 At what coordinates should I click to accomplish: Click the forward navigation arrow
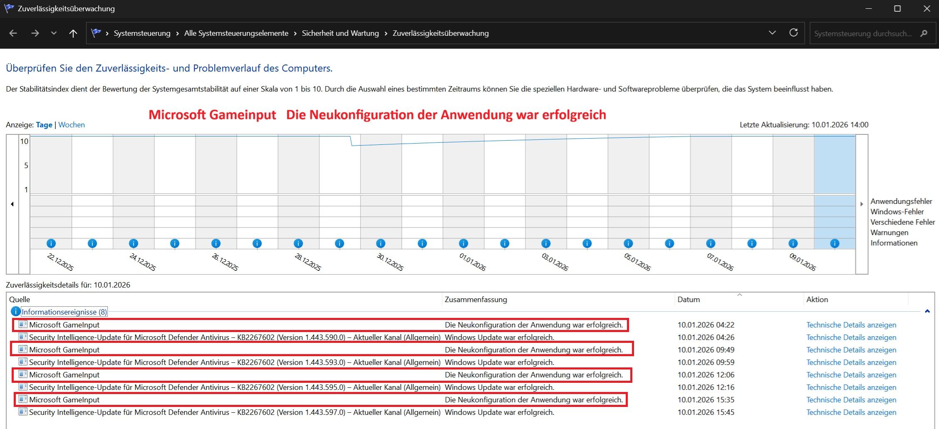click(35, 33)
